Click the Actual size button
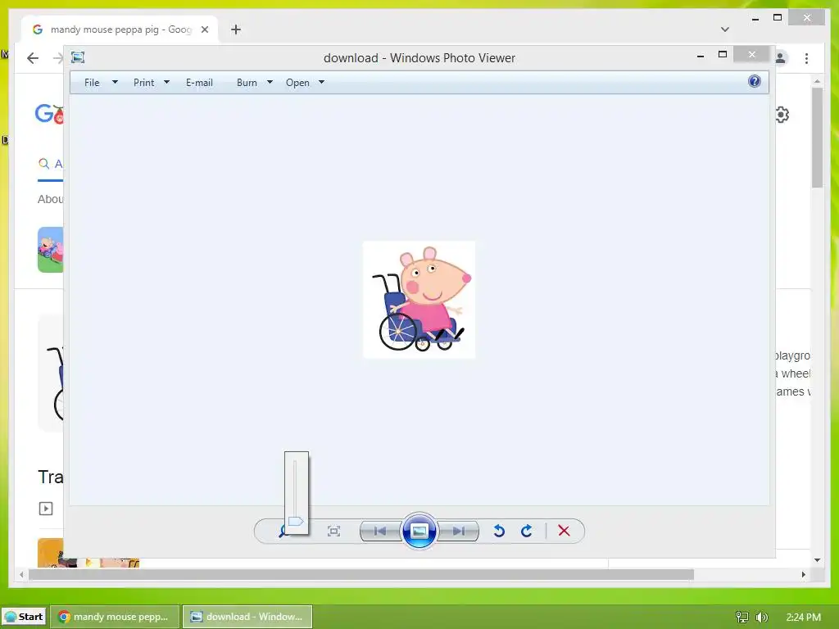 coord(334,531)
